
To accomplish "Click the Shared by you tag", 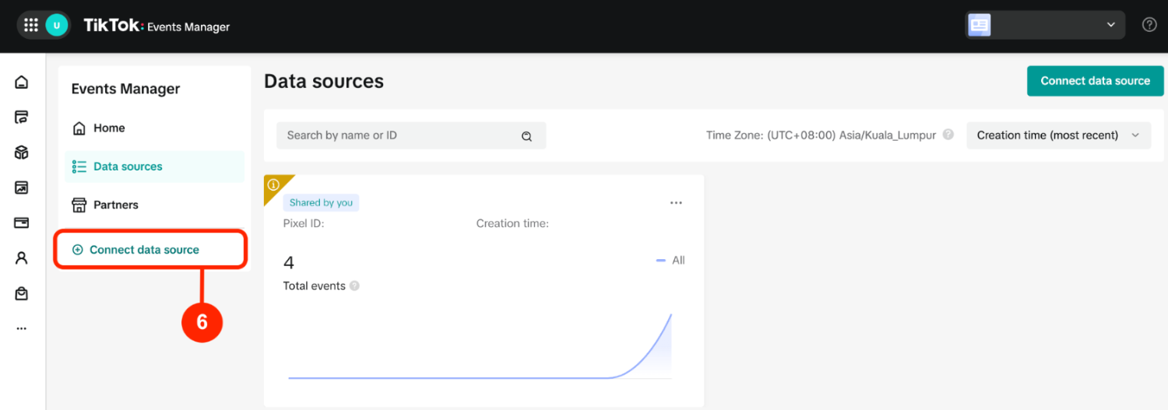I will click(x=321, y=202).
